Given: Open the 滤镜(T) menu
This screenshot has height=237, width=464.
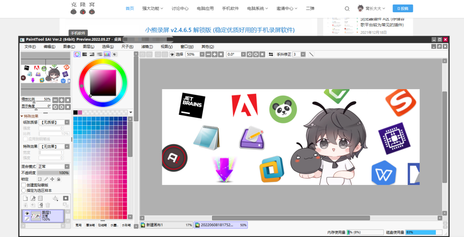Looking at the screenshot, I should point(147,47).
